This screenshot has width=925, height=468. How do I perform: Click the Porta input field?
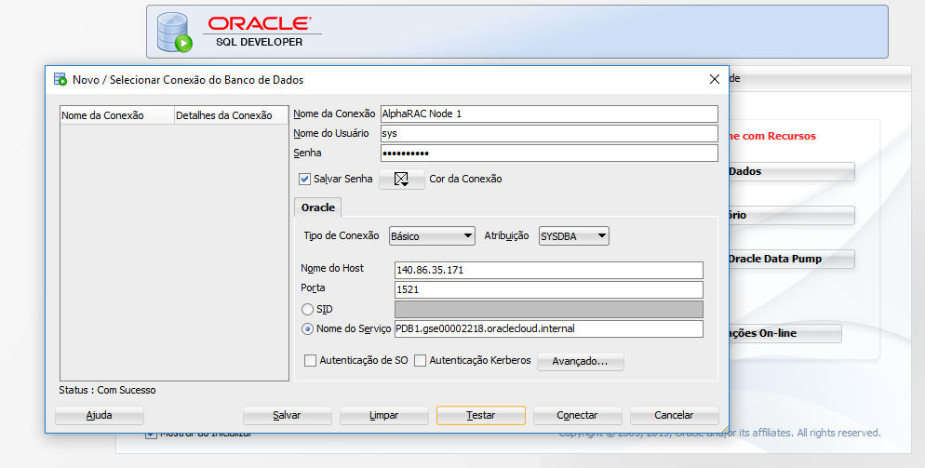click(549, 289)
